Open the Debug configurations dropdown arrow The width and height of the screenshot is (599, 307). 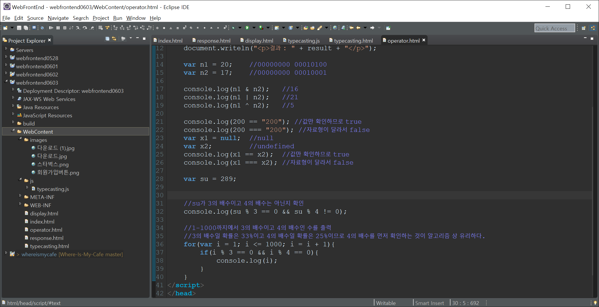tap(240, 28)
